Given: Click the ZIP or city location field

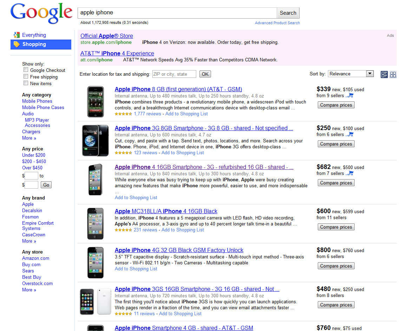Looking at the screenshot, I should (174, 74).
